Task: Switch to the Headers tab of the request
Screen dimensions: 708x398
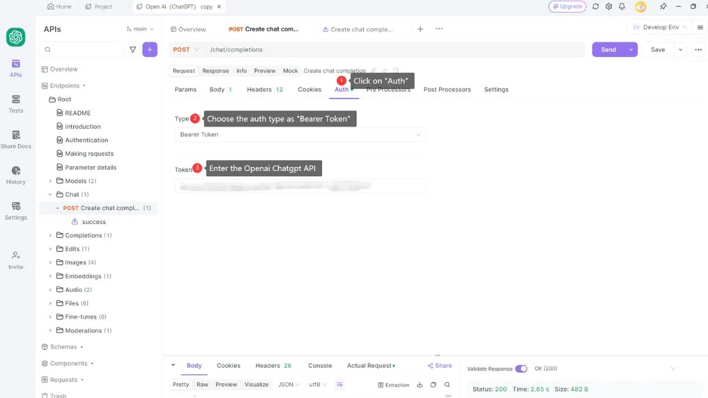Action: [260, 89]
